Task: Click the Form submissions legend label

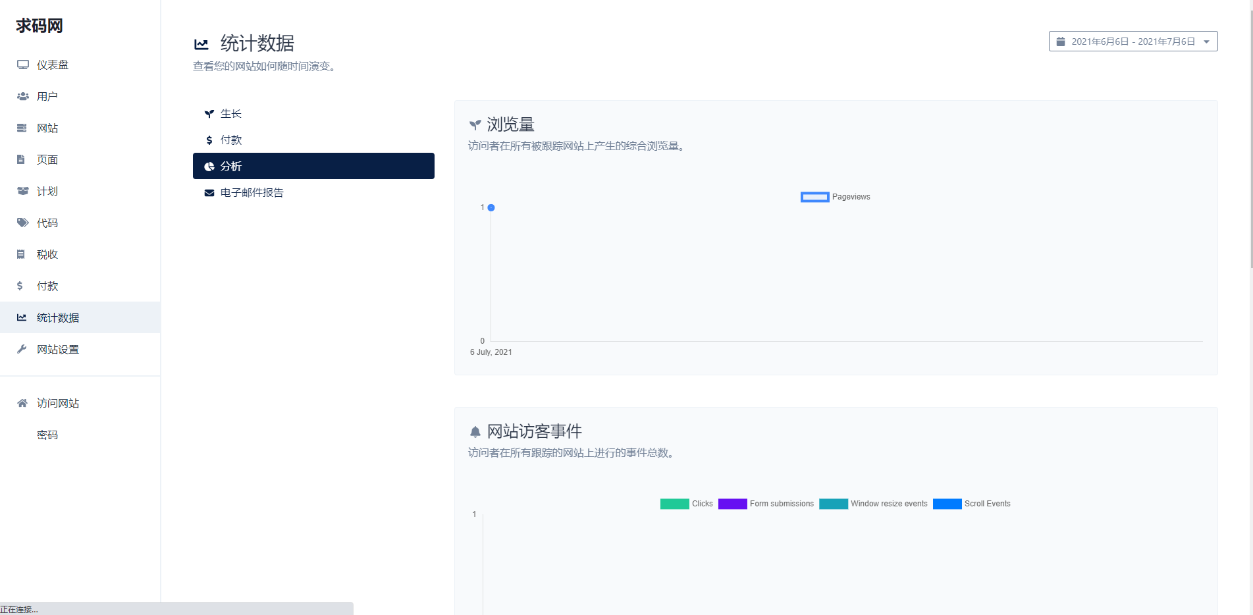Action: 782,504
